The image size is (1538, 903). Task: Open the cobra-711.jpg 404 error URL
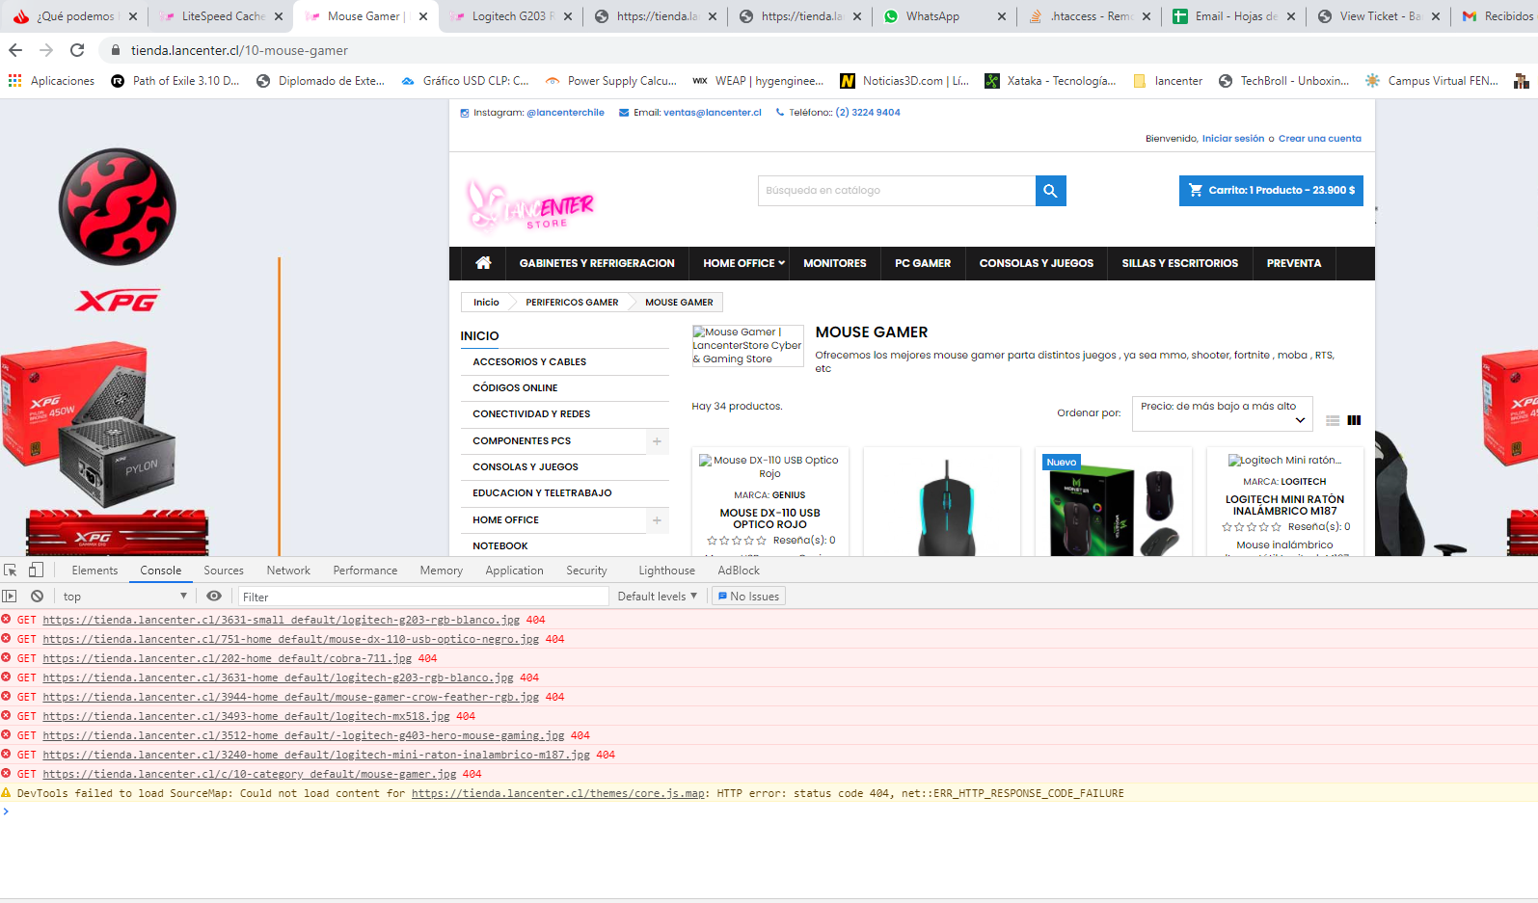pyautogui.click(x=228, y=659)
